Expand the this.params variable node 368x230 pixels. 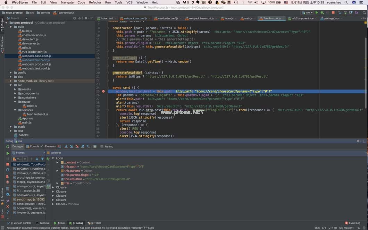pos(58,171)
